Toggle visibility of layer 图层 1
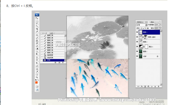171x105 pixels. [137, 51]
